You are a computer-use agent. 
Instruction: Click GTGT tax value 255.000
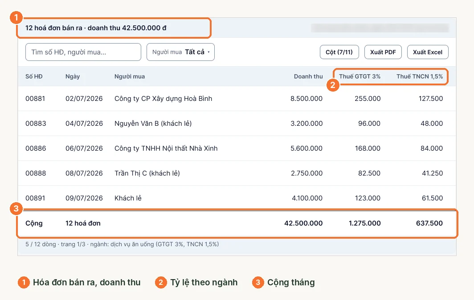[368, 99]
